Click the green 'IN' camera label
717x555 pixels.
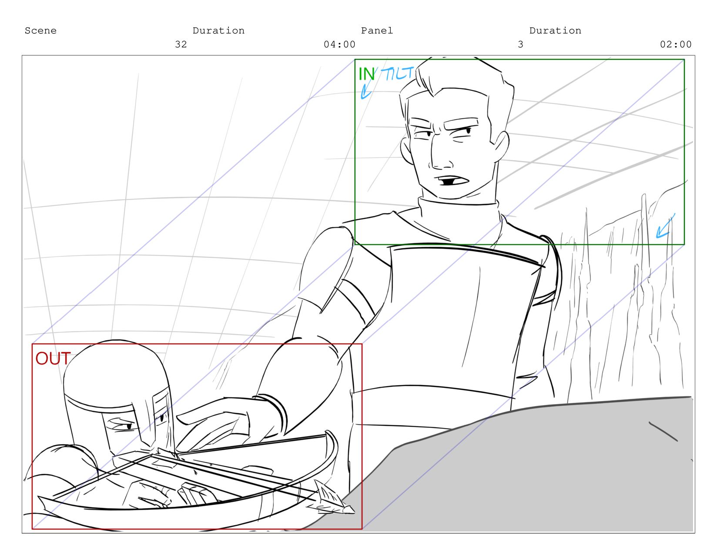coord(366,74)
